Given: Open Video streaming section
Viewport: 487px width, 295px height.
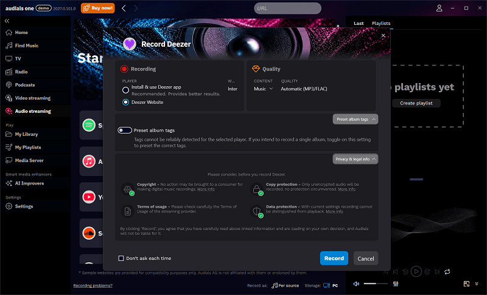Looking at the screenshot, I should point(33,98).
